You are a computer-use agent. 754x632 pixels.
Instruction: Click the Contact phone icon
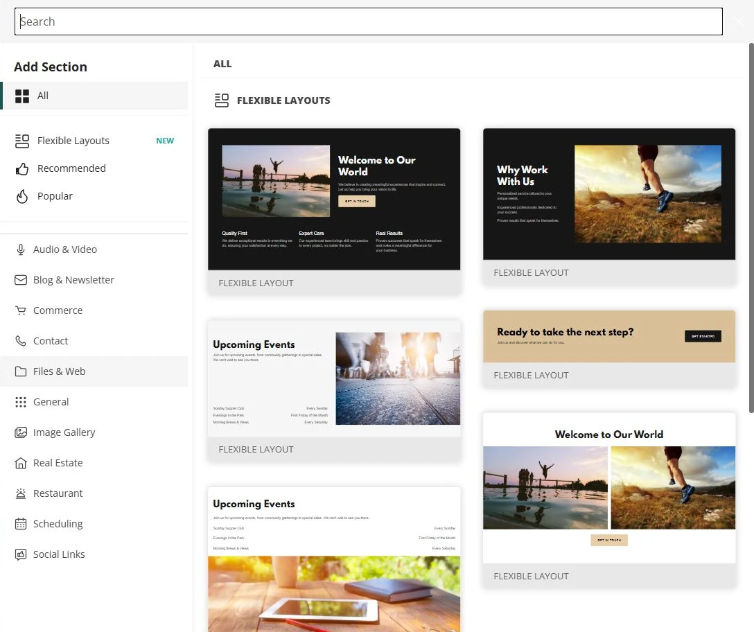point(21,341)
